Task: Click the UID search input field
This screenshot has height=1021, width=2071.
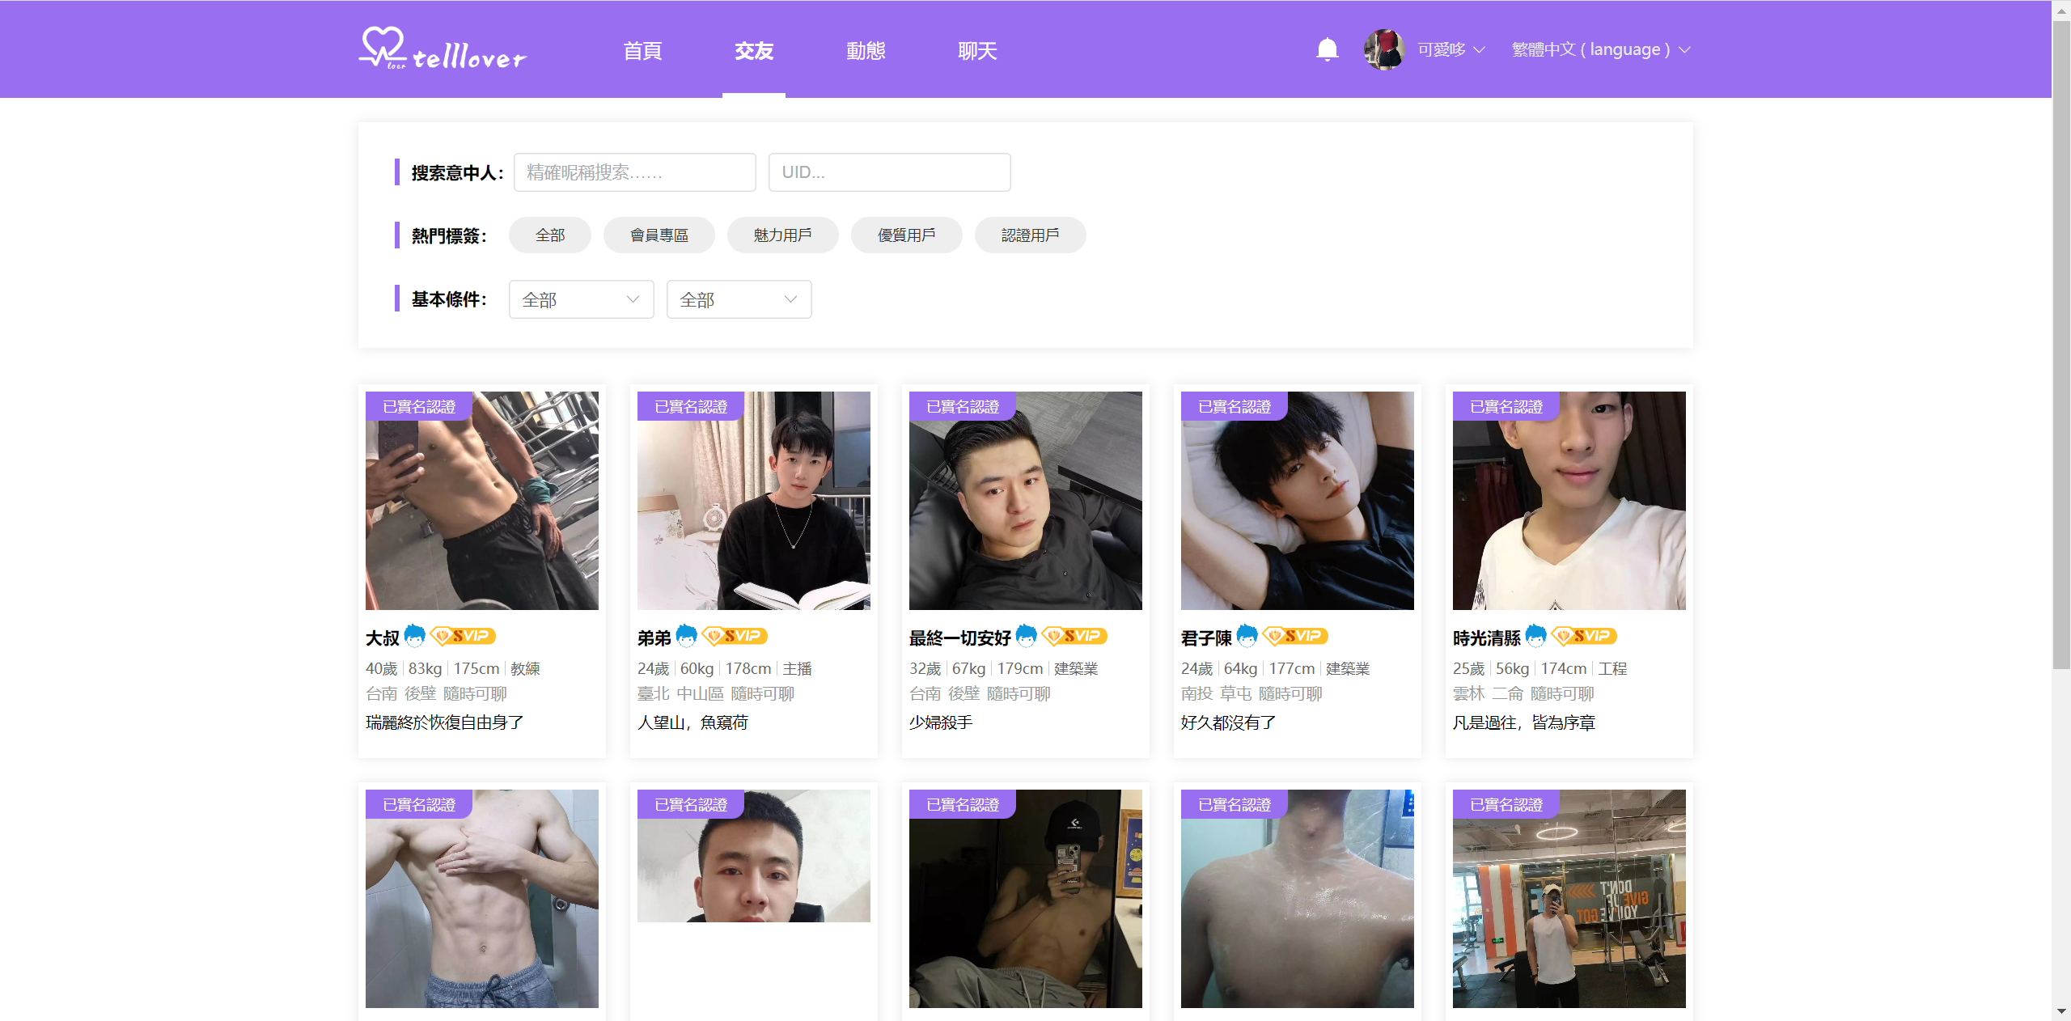Action: [889, 172]
